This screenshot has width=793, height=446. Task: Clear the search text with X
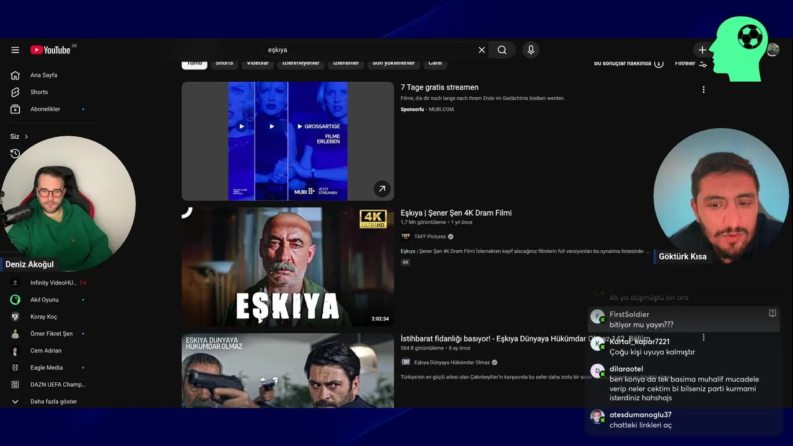coord(481,50)
